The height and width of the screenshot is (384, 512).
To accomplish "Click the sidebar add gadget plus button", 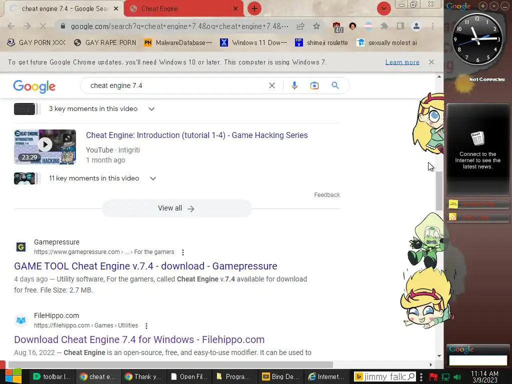I will (x=483, y=5).
